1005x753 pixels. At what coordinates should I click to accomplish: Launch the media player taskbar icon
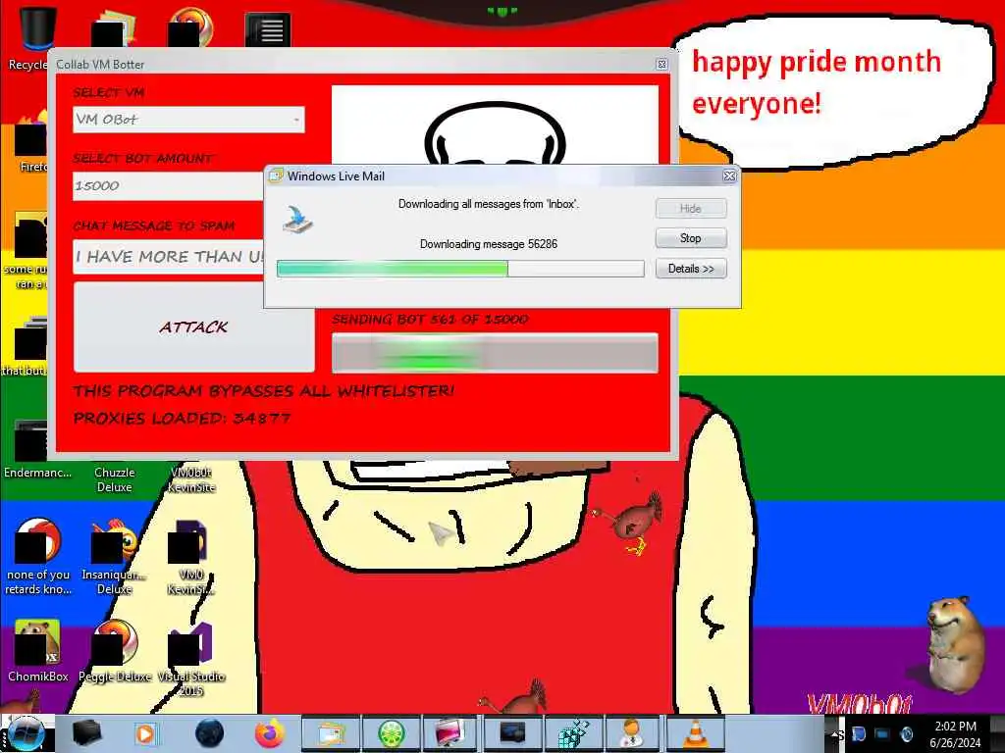(x=145, y=733)
